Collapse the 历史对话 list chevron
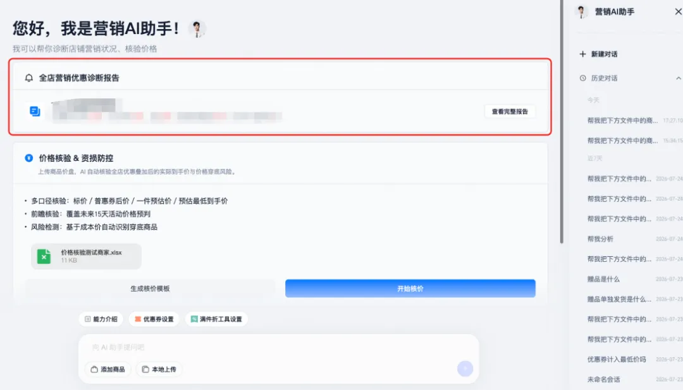Image resolution: width=683 pixels, height=390 pixels. coord(678,78)
